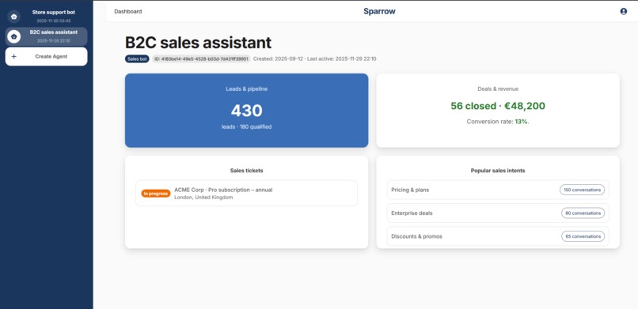The image size is (638, 309).
Task: Click the 150 conversations badge
Action: [x=583, y=190]
